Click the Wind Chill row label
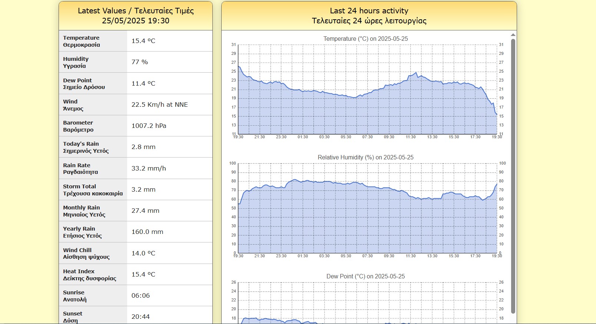This screenshot has height=324, width=596. (x=86, y=254)
